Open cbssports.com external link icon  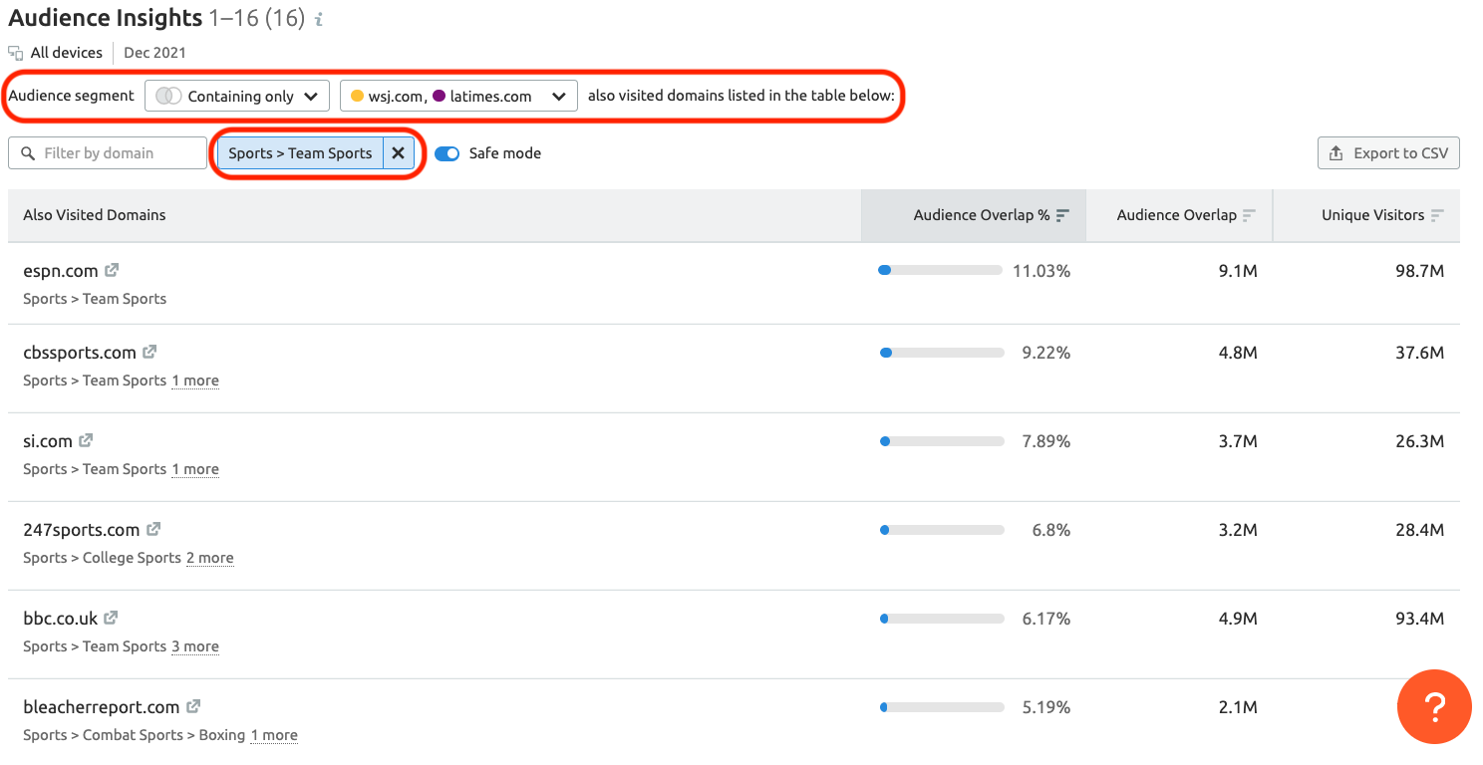coord(149,352)
